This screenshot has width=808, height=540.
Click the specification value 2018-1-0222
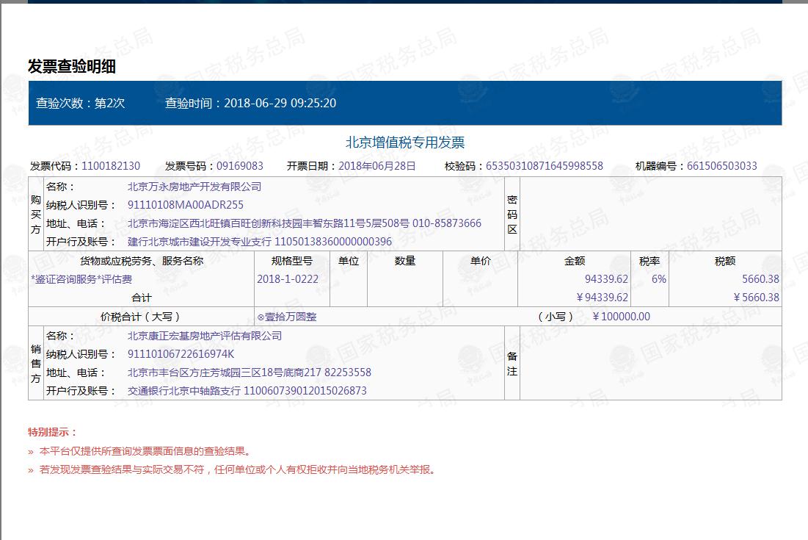coord(288,279)
